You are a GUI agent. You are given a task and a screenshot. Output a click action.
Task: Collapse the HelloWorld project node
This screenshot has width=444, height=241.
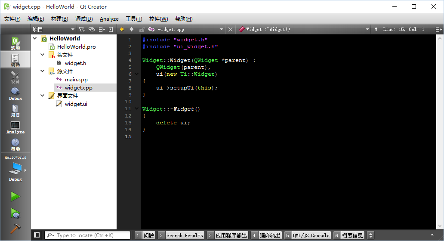point(35,38)
